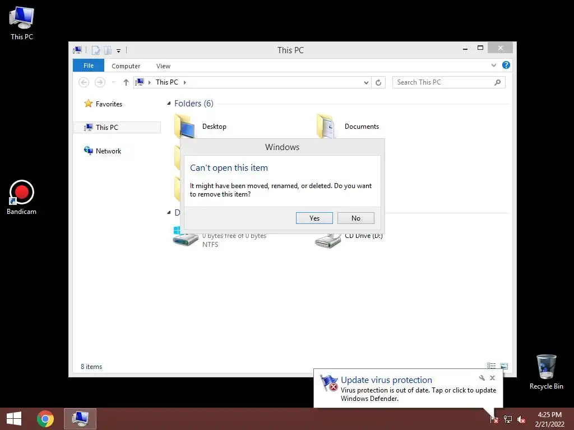574x430 pixels.
Task: Go up one level with Up arrow
Action: coord(126,82)
